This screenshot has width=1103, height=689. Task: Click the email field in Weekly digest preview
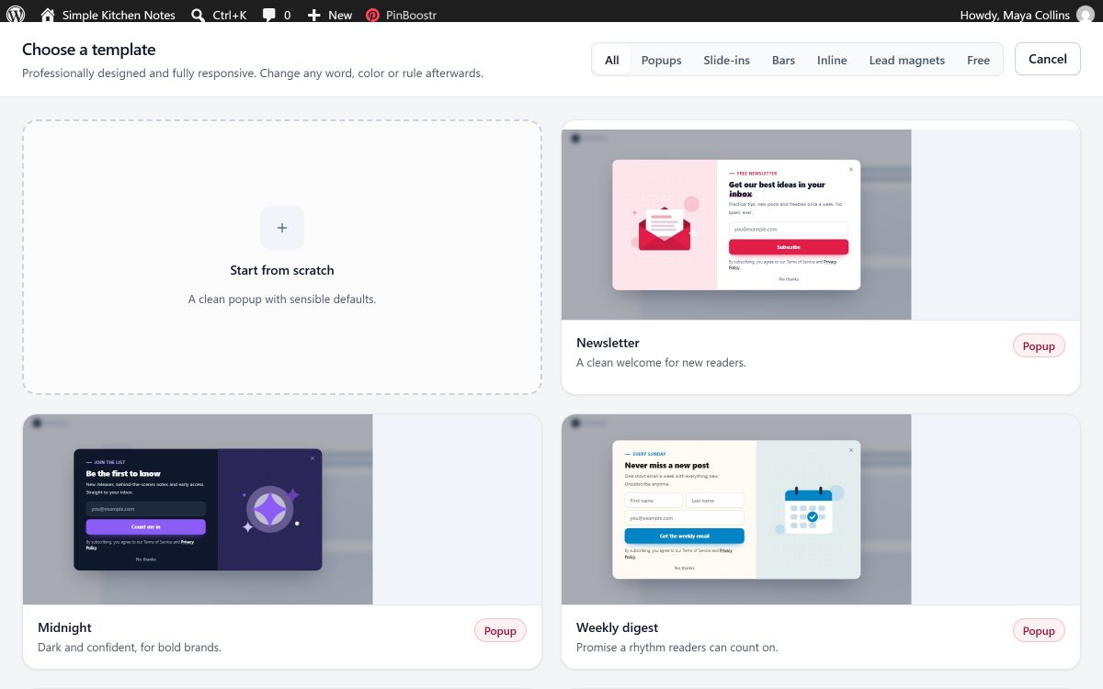pos(685,518)
